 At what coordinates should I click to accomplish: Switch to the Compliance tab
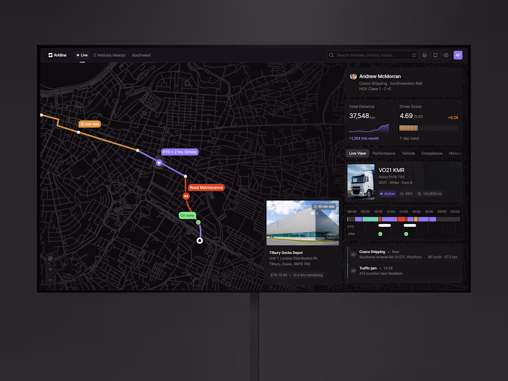tap(431, 154)
